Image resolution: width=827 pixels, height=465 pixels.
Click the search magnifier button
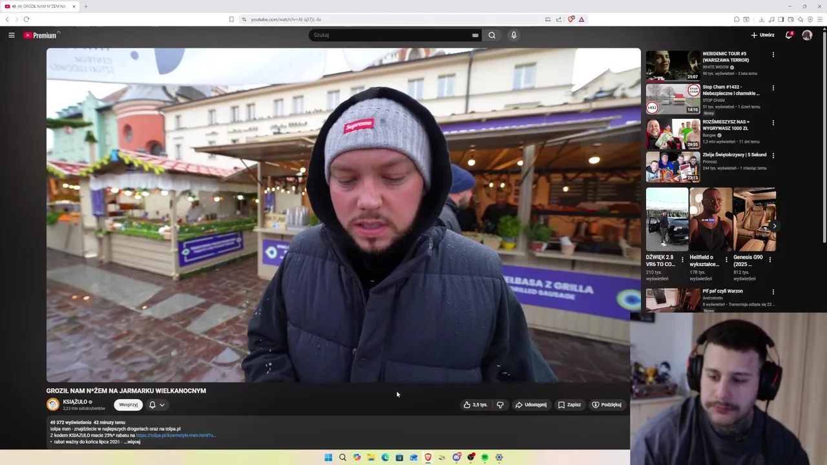point(492,36)
